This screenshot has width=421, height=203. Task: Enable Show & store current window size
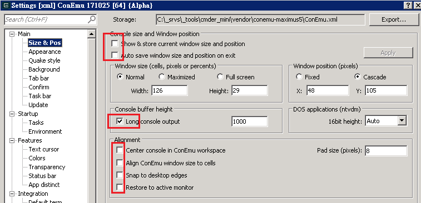tap(115, 43)
